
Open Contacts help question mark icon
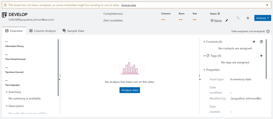[261, 42]
